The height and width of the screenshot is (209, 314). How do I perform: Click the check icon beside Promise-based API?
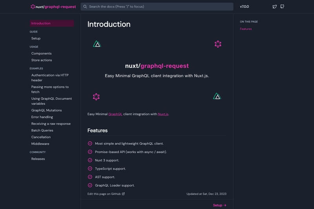point(90,152)
